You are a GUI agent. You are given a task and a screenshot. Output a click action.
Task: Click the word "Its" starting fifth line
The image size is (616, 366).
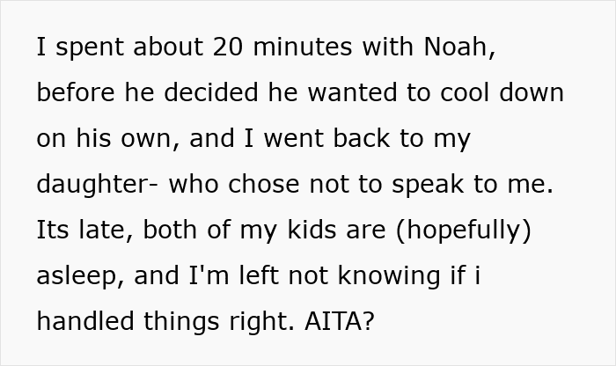(53, 230)
